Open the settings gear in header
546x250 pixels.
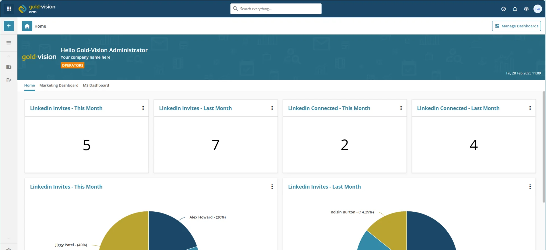coord(526,9)
